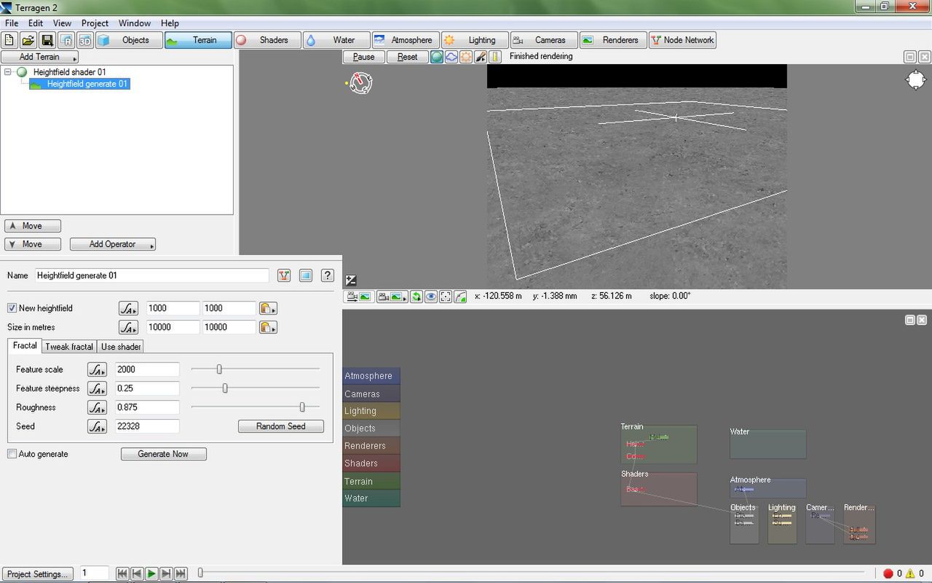
Task: Select the paint brush icon in preview toolbar
Action: point(481,57)
